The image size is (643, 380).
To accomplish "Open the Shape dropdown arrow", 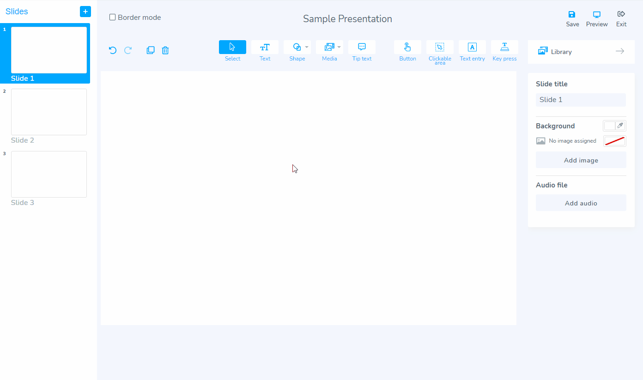I will point(307,47).
